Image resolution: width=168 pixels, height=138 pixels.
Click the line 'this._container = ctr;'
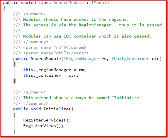tap(51, 76)
